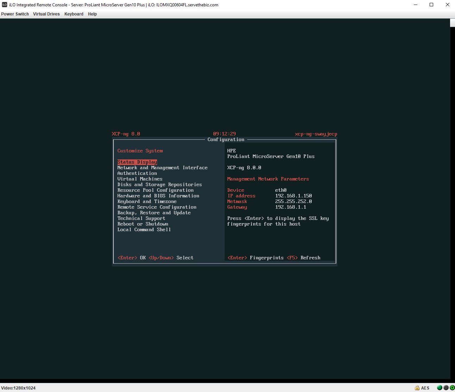
Task: Click the iLO logo in title bar
Action: (x=5, y=5)
